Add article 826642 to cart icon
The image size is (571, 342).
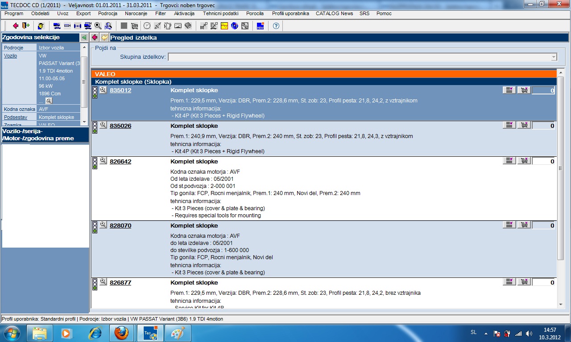tap(524, 161)
